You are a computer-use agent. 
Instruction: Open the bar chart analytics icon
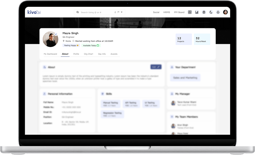tap(197, 12)
